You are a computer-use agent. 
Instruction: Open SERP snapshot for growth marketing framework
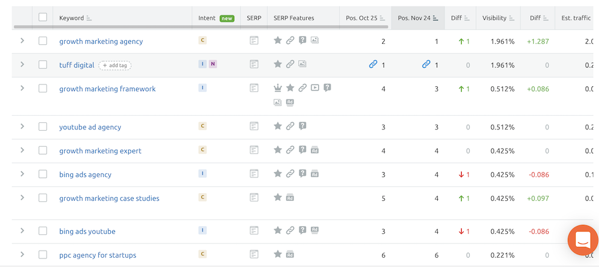254,88
